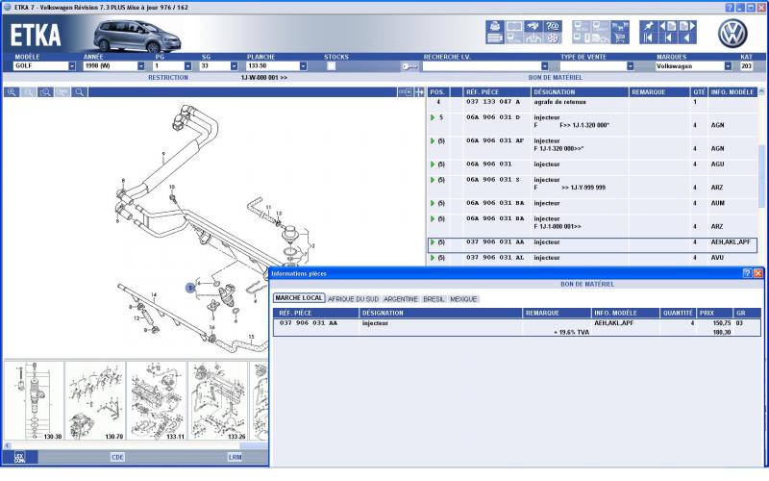Click the film reel icon in toolbar
The width and height of the screenshot is (769, 481).
point(553,38)
